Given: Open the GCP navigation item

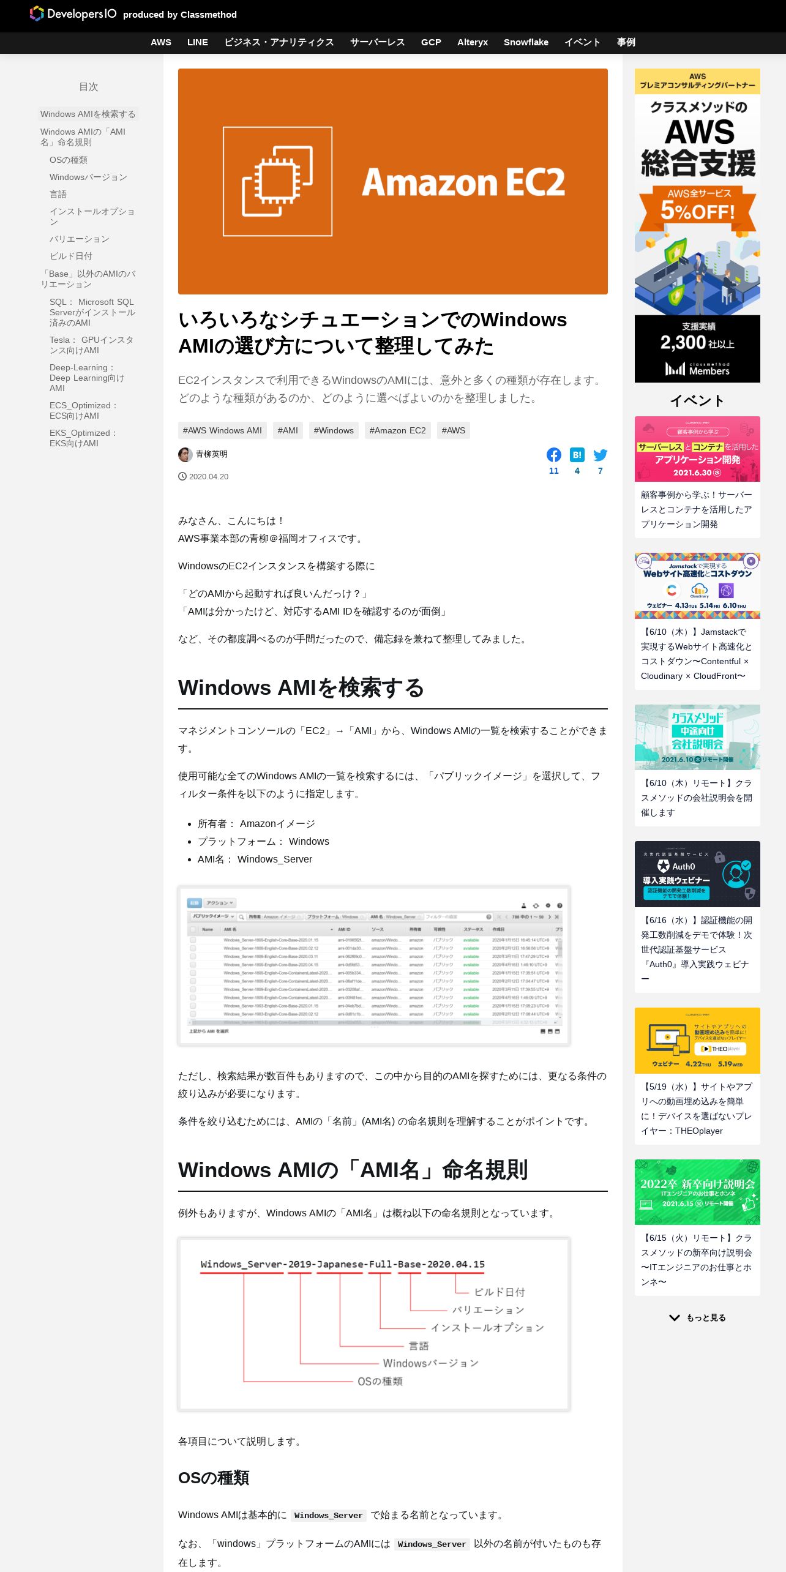Looking at the screenshot, I should pos(431,42).
